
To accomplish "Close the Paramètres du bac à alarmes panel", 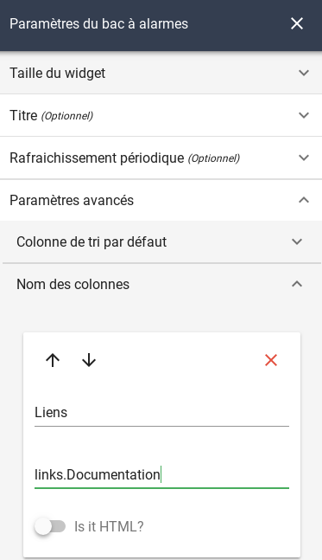I will point(297,24).
